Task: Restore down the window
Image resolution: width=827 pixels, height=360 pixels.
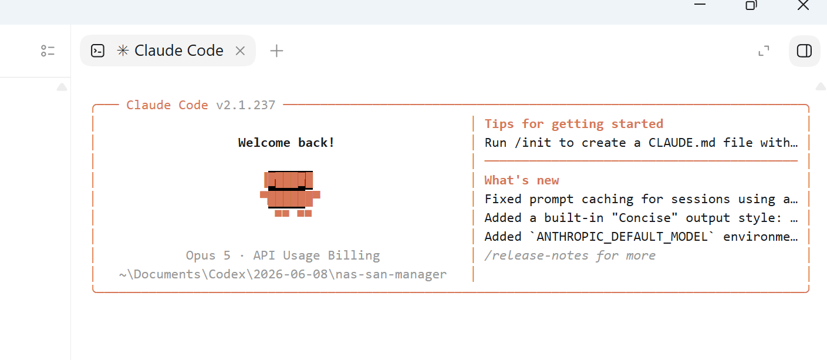Action: pos(751,5)
